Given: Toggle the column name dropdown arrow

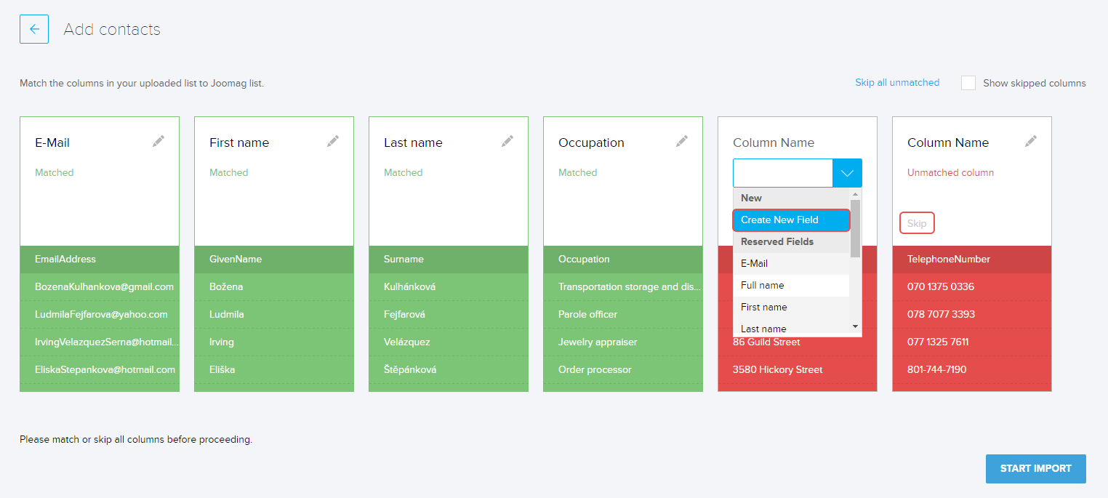Looking at the screenshot, I should coord(847,173).
